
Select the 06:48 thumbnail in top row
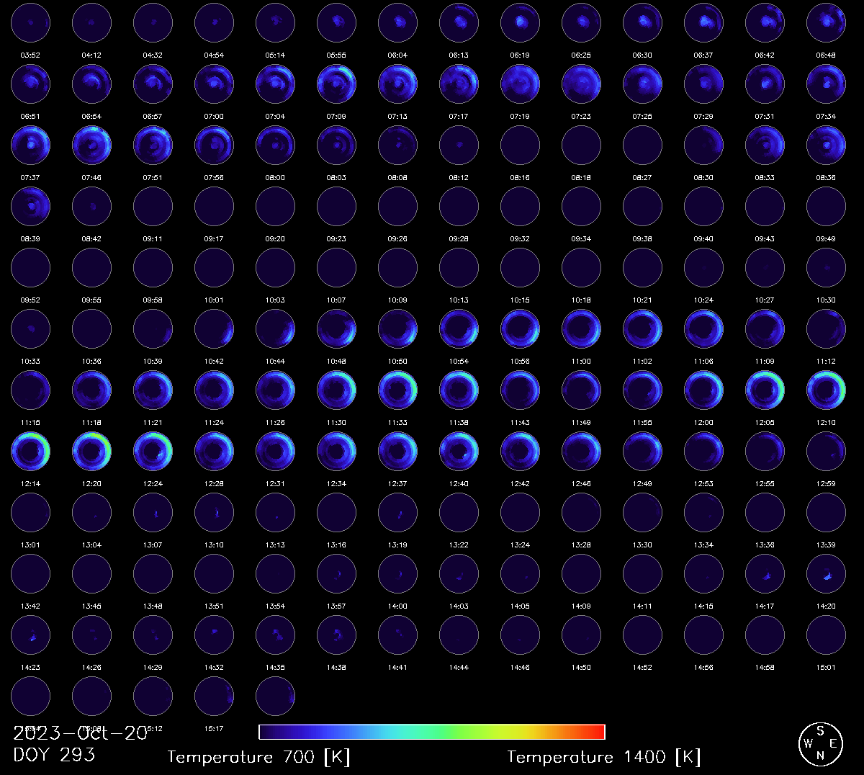click(x=826, y=22)
